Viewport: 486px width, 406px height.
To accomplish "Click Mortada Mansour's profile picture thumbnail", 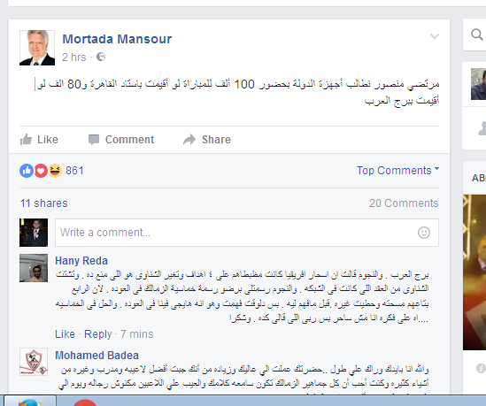I will click(x=37, y=48).
